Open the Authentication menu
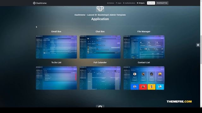Viewport: 202px width, 113px height. pos(129,3)
